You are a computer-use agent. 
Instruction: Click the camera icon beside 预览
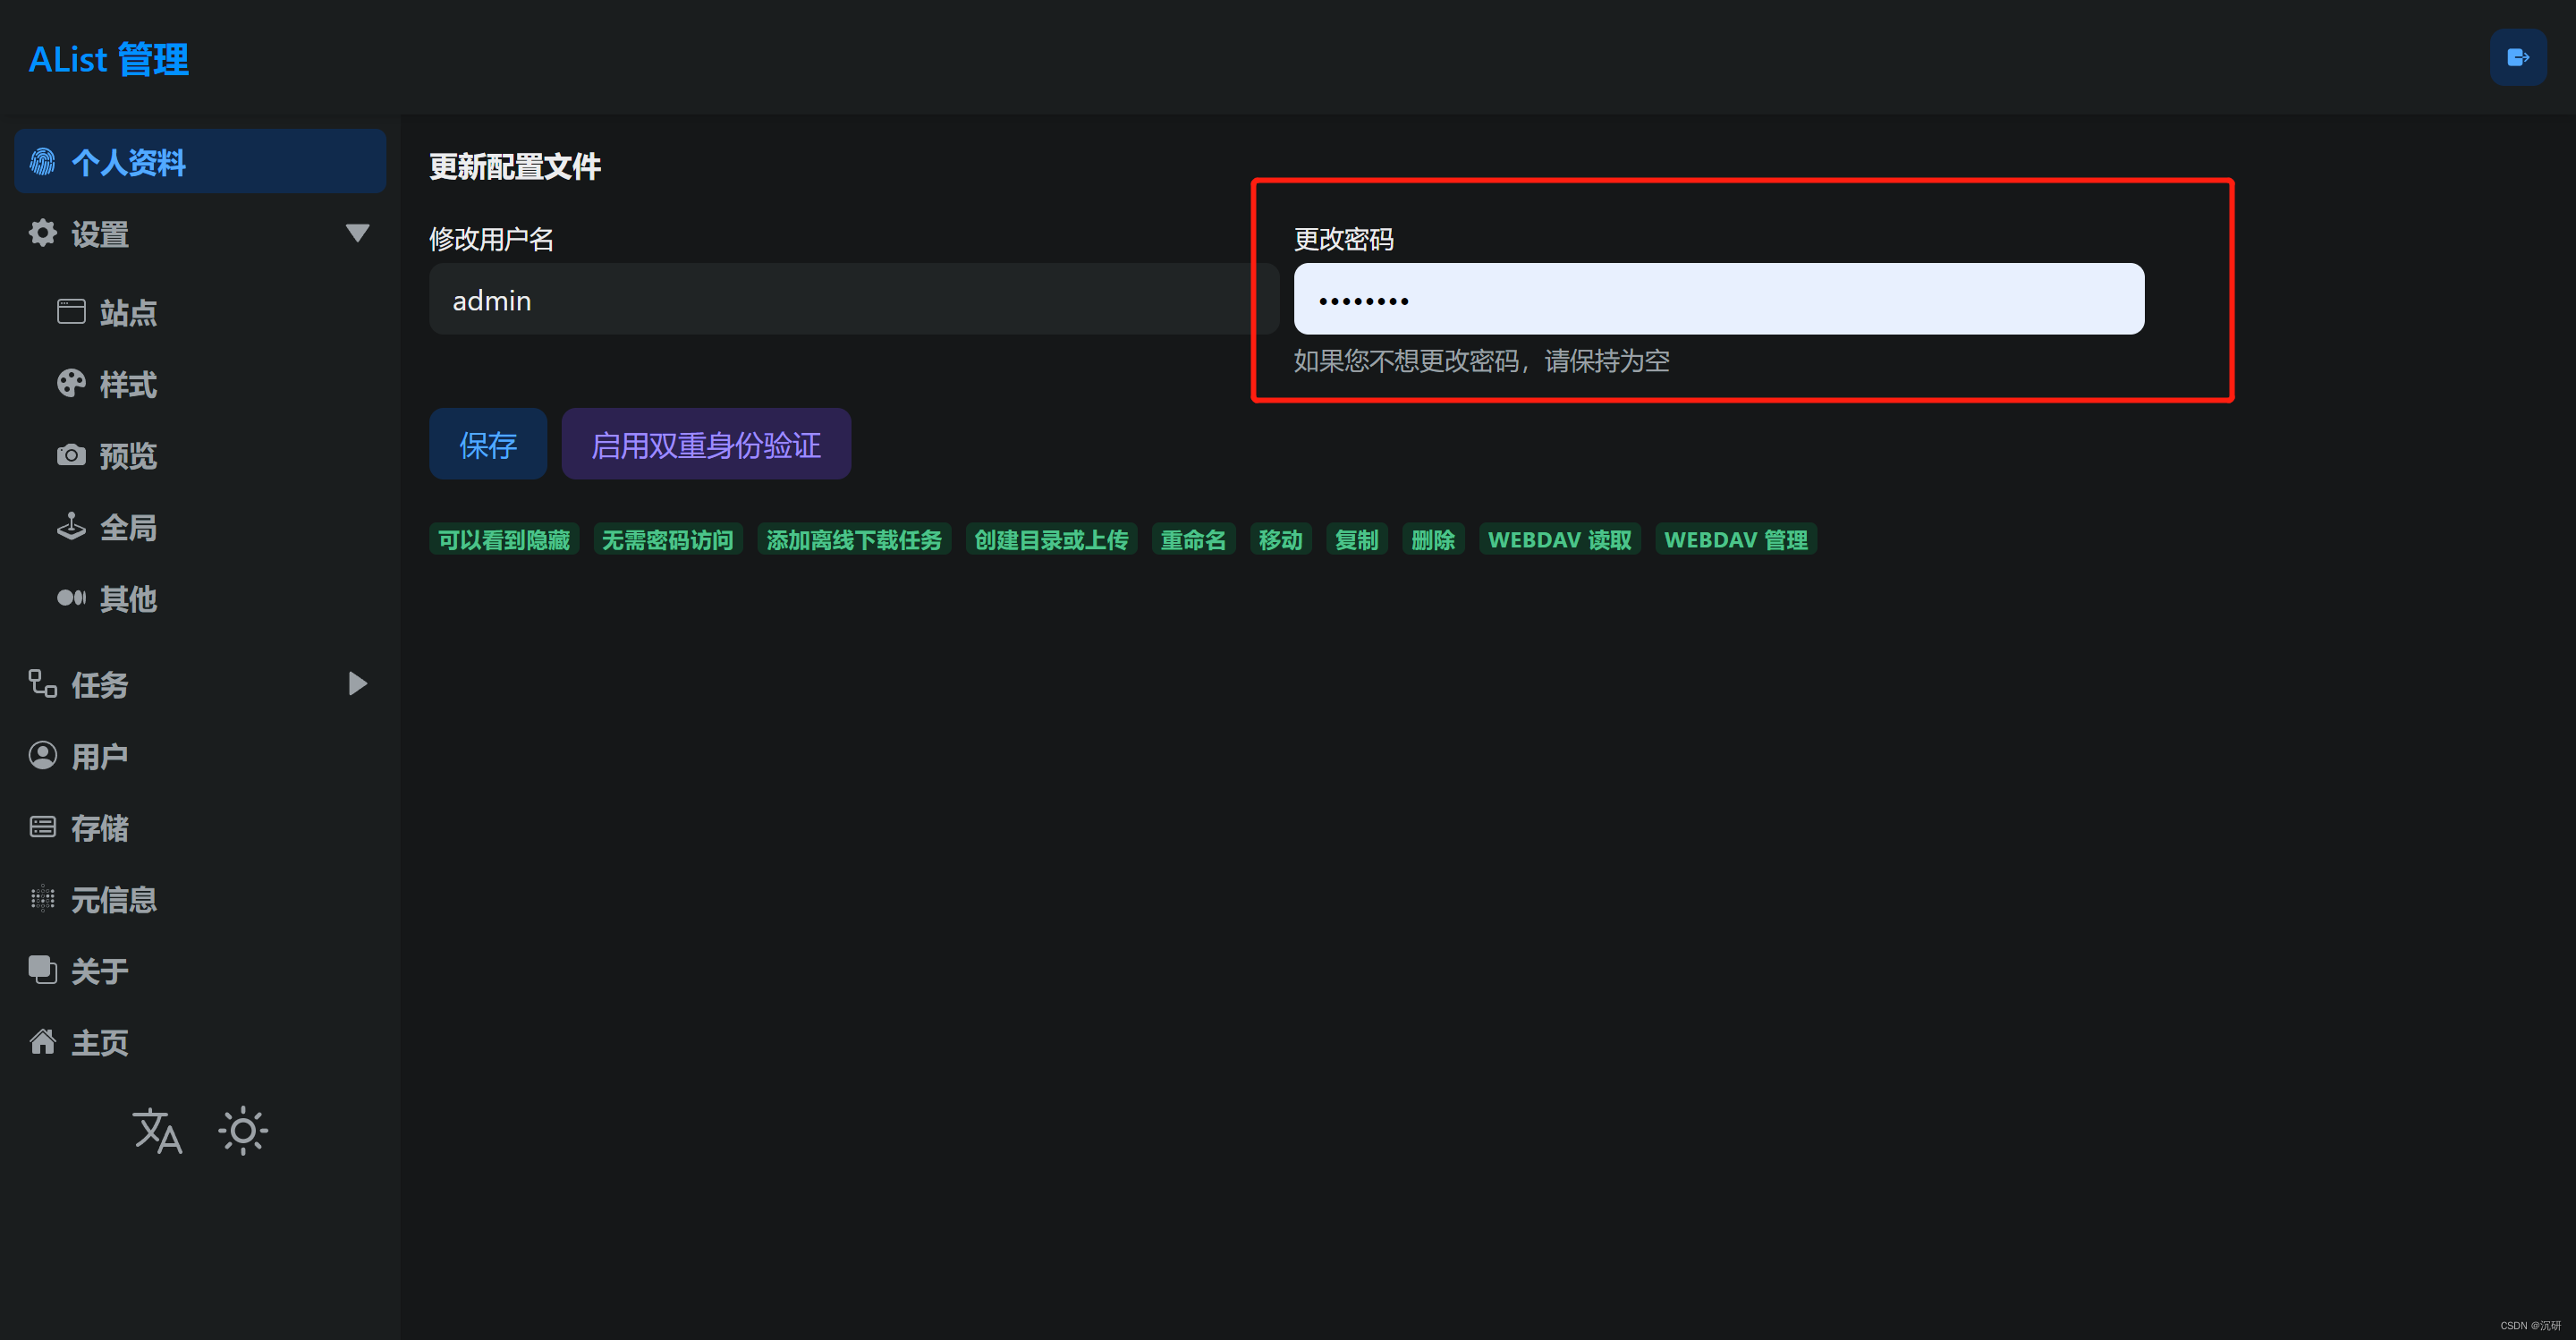click(71, 455)
